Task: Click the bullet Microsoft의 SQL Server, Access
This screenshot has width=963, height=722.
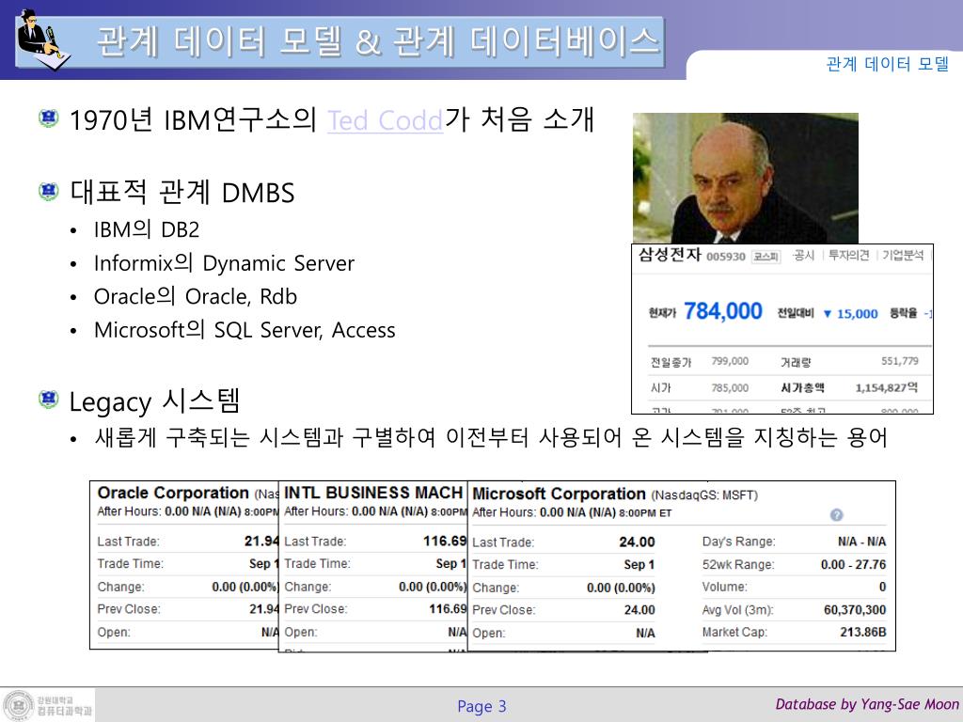Action: 245,330
